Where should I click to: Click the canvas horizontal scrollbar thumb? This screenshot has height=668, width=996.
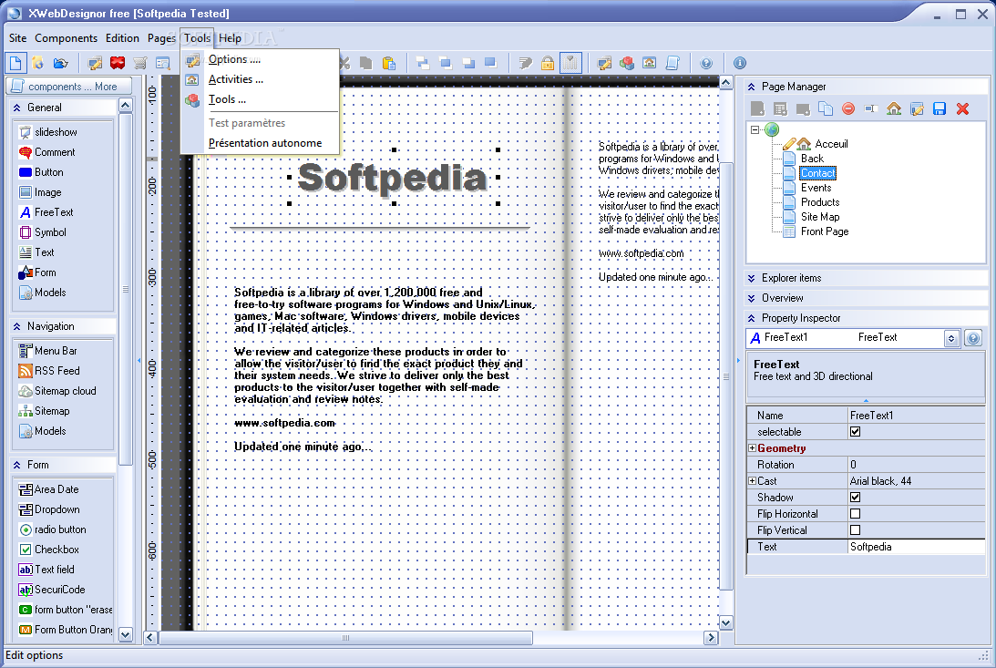point(345,638)
